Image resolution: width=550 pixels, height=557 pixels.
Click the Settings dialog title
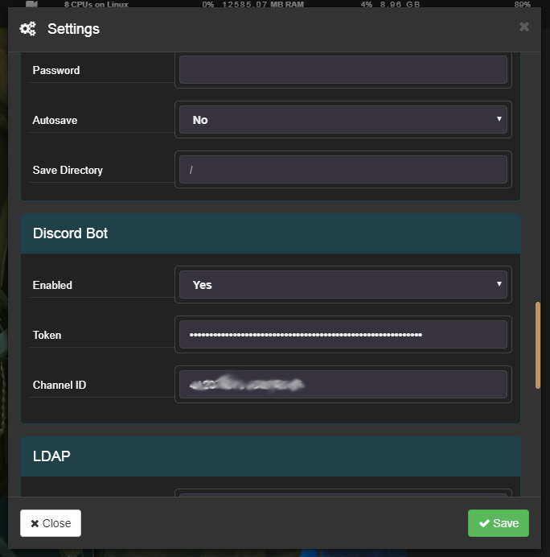73,29
